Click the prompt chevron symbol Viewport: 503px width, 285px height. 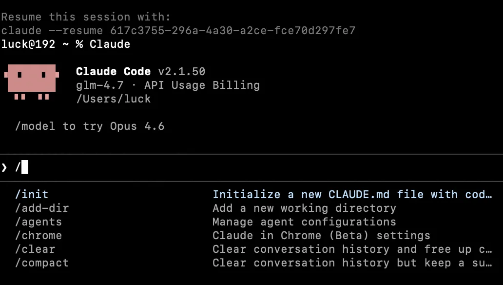[x=4, y=167]
